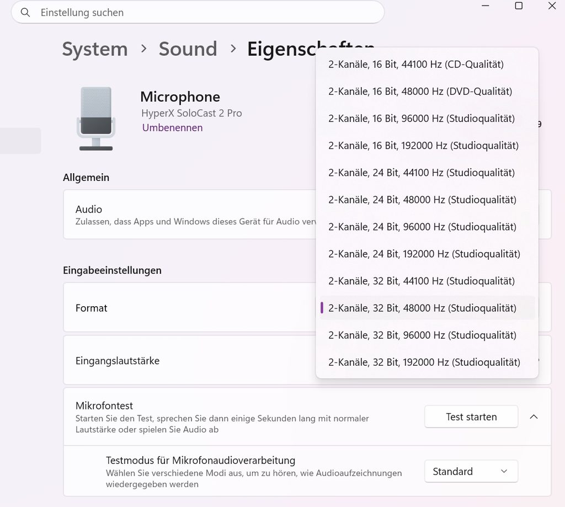Maximize the Settings window
The image size is (565, 507).
(x=519, y=6)
